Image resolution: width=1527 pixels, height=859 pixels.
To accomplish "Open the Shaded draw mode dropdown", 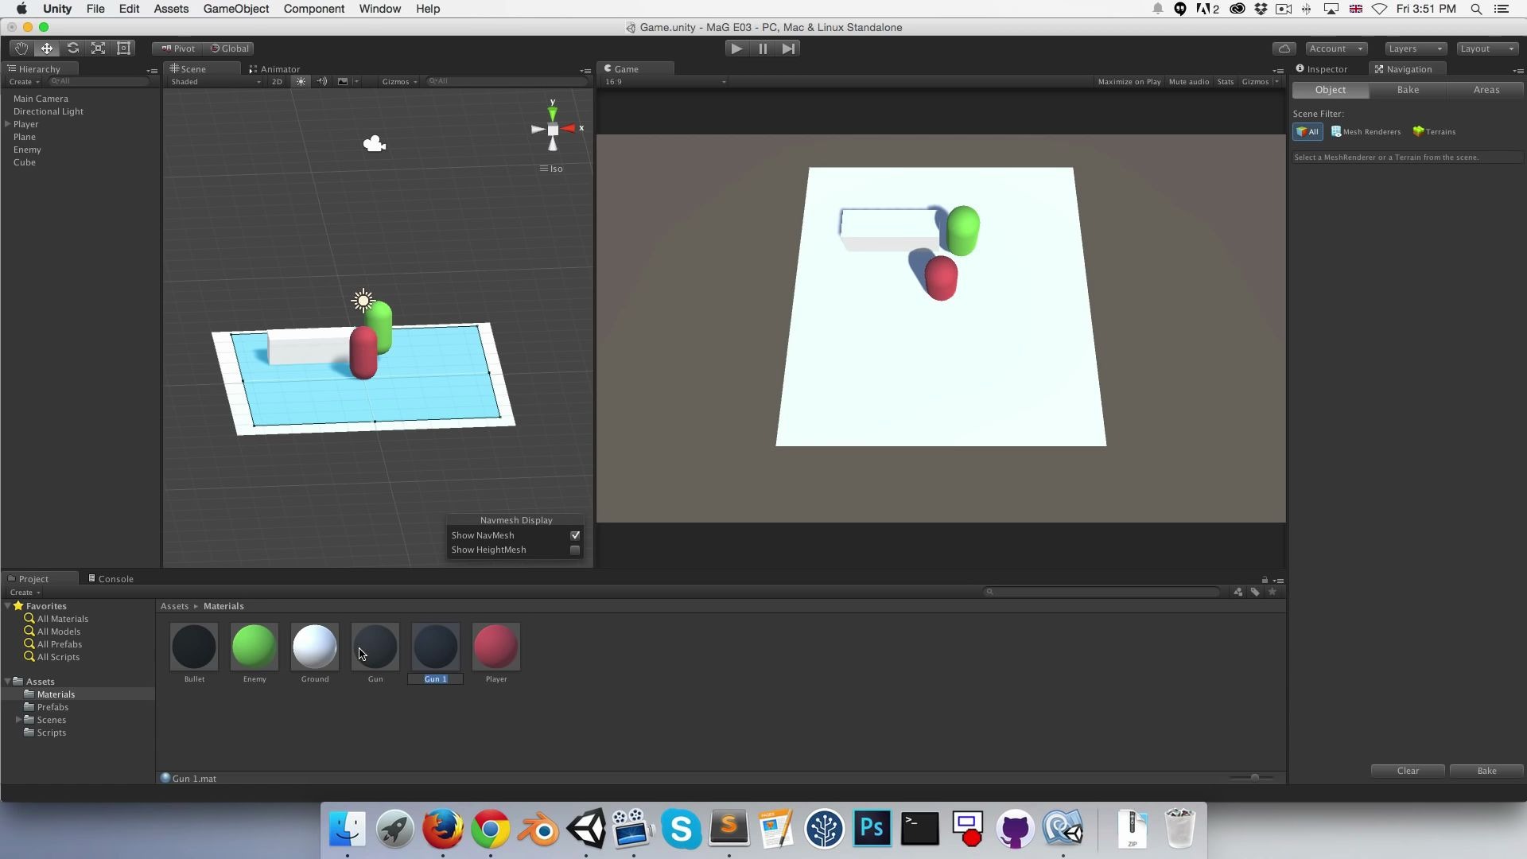I will coord(213,81).
